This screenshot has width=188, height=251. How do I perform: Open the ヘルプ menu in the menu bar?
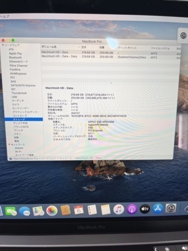point(4,16)
